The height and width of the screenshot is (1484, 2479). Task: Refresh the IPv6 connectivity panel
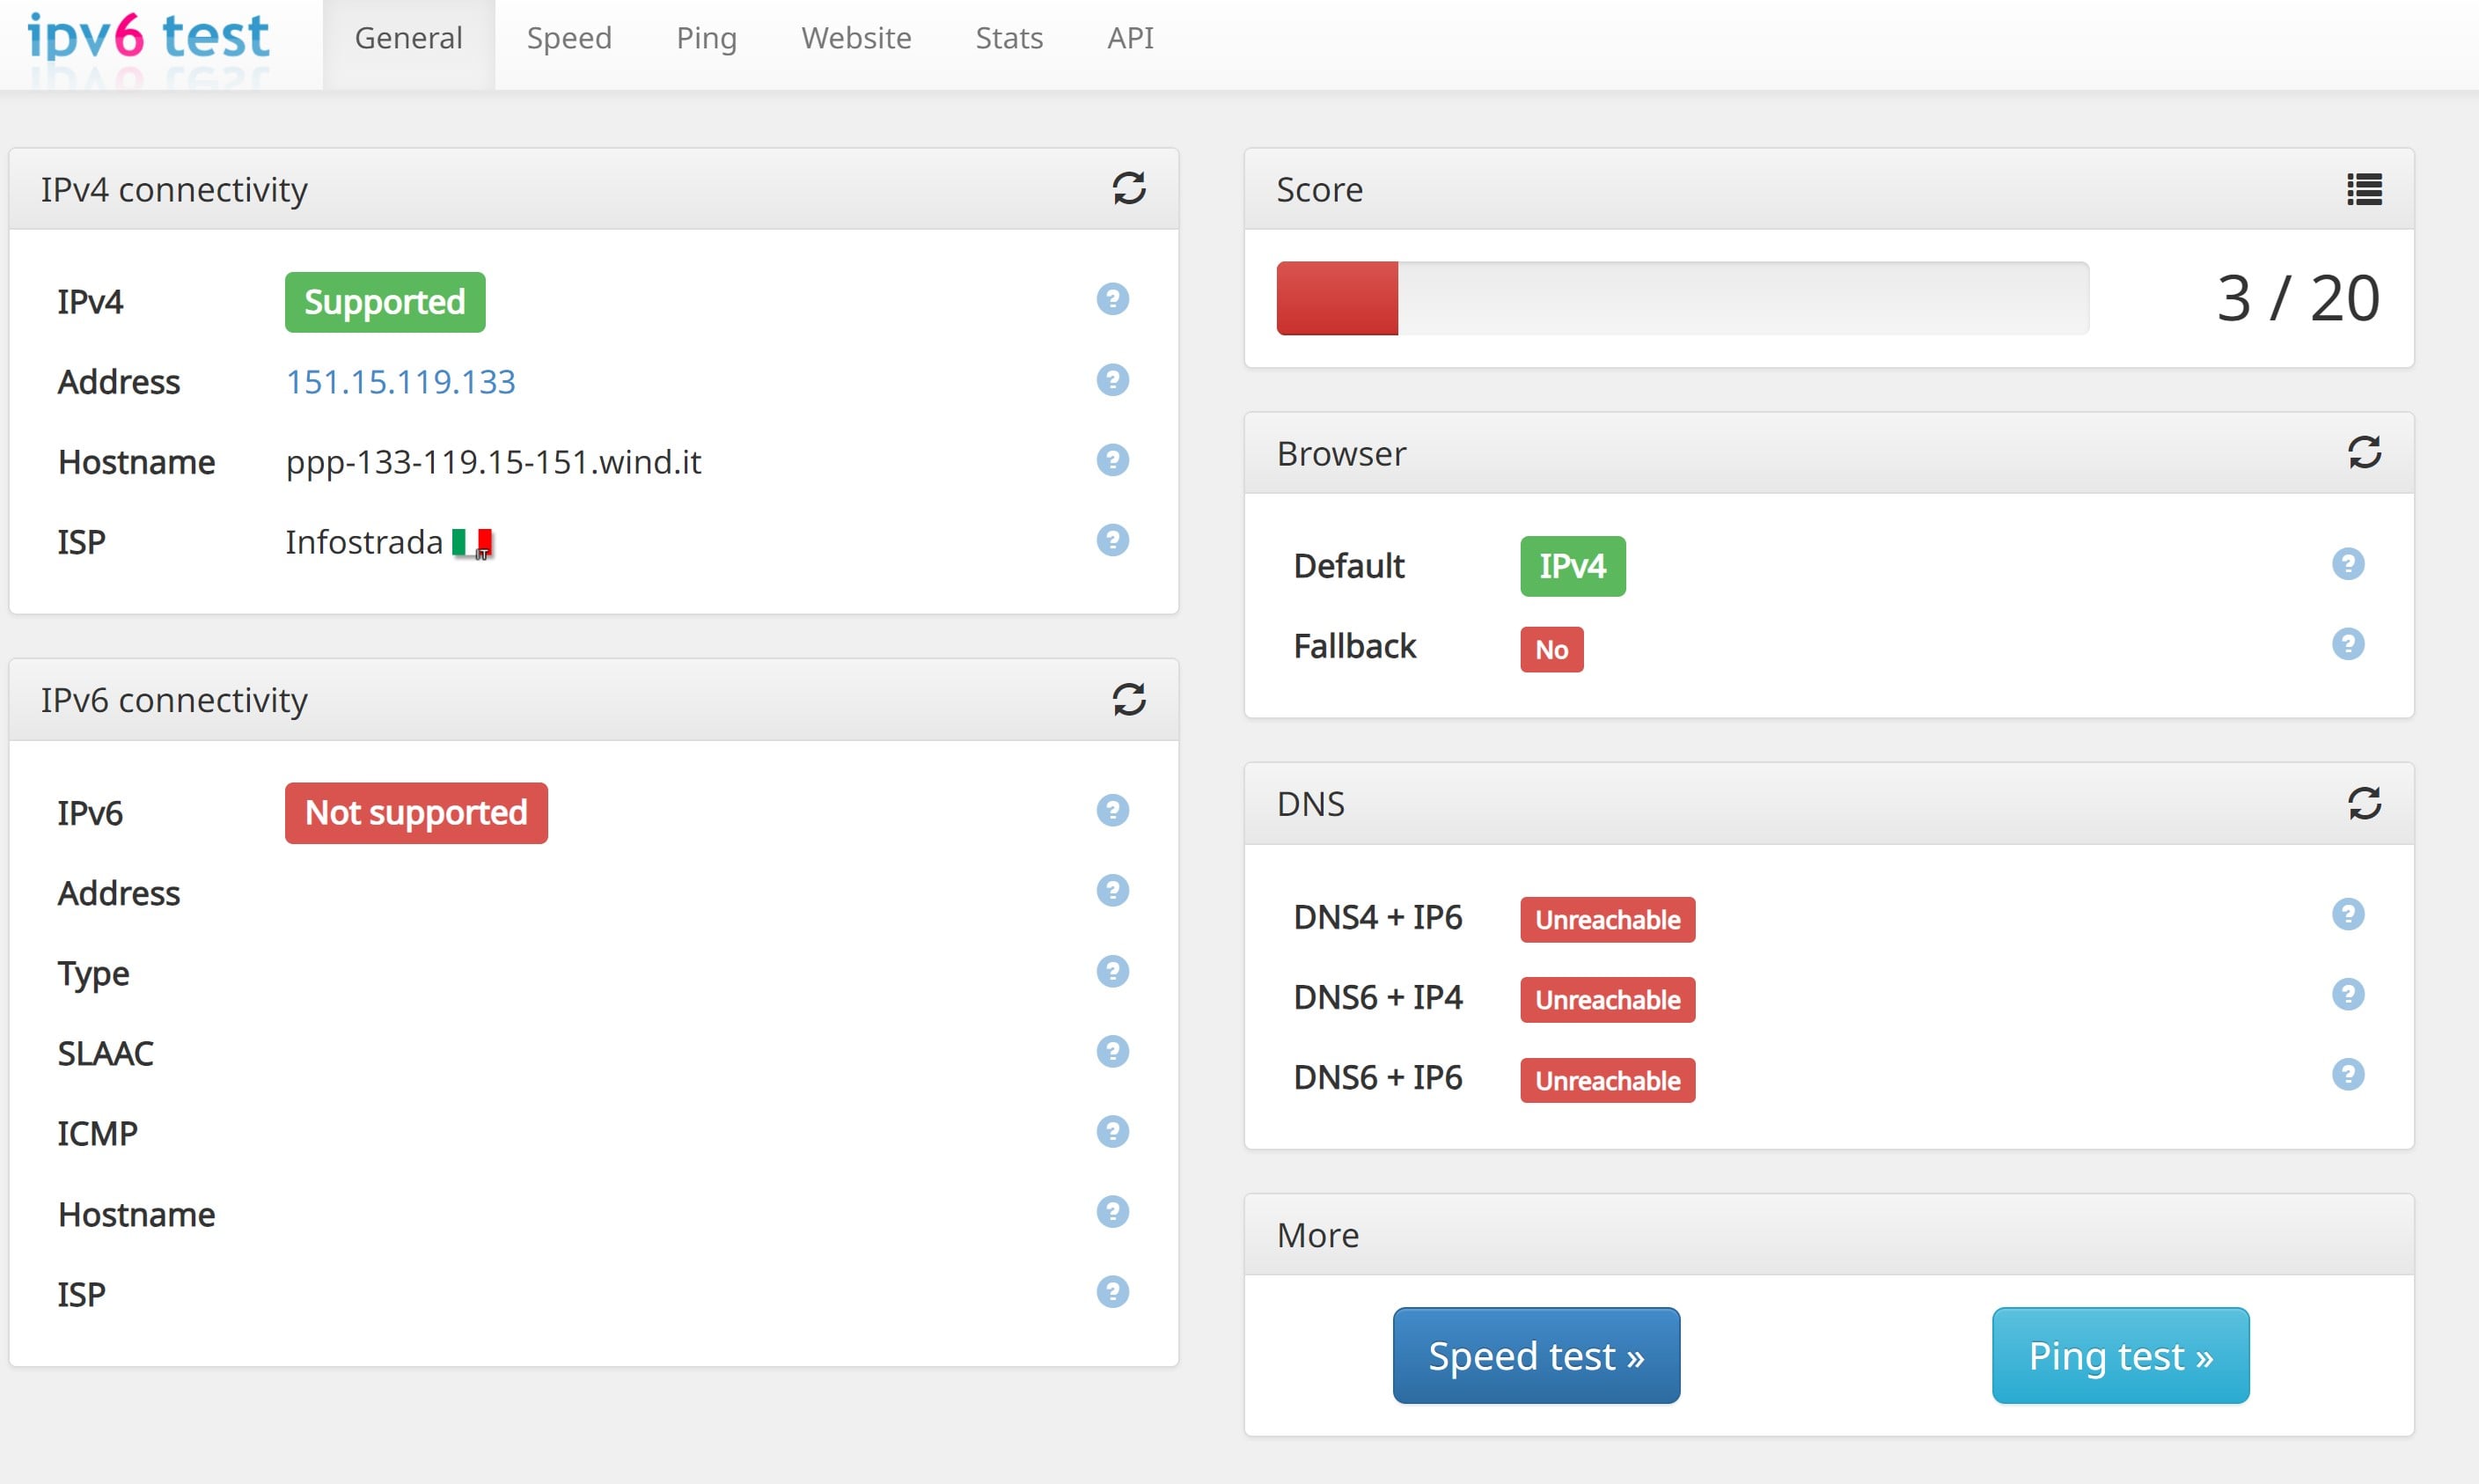(1128, 699)
